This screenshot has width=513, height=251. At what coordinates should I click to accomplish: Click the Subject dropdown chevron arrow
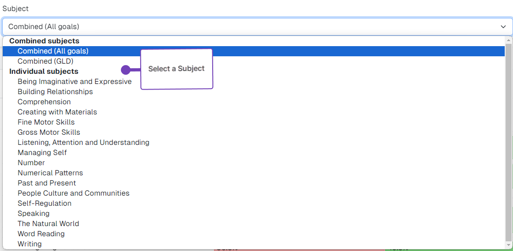(503, 27)
